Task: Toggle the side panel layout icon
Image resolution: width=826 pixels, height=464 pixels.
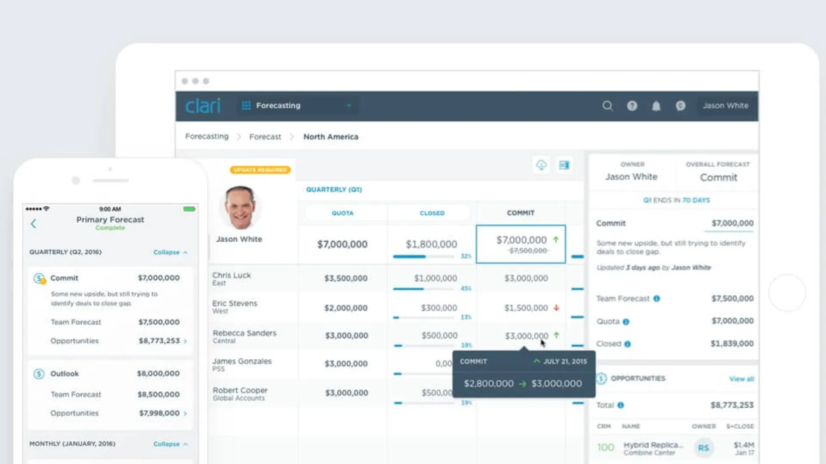Action: tap(564, 165)
